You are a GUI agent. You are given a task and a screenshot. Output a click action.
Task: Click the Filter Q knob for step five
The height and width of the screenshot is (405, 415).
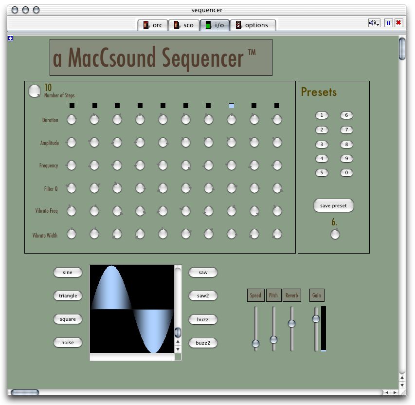(x=163, y=188)
